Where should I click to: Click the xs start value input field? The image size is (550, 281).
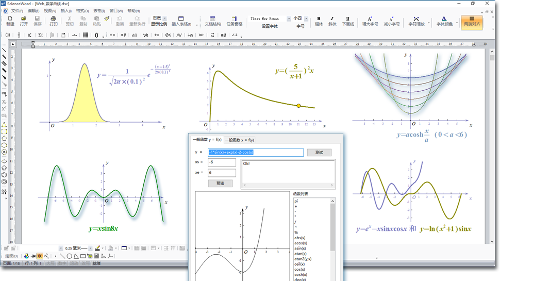[222, 162]
